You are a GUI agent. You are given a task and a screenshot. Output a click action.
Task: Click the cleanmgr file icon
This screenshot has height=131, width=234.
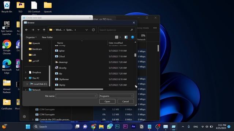(56, 62)
